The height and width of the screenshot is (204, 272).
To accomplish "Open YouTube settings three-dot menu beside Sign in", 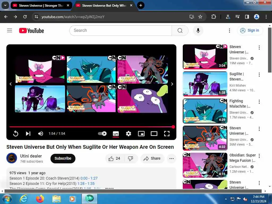I will click(x=229, y=31).
